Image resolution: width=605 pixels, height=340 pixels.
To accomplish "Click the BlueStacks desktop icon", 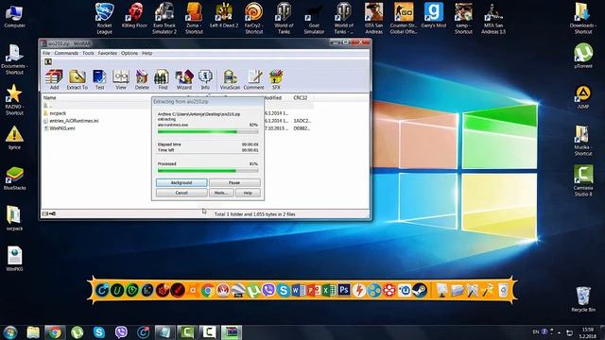I will 15,178.
